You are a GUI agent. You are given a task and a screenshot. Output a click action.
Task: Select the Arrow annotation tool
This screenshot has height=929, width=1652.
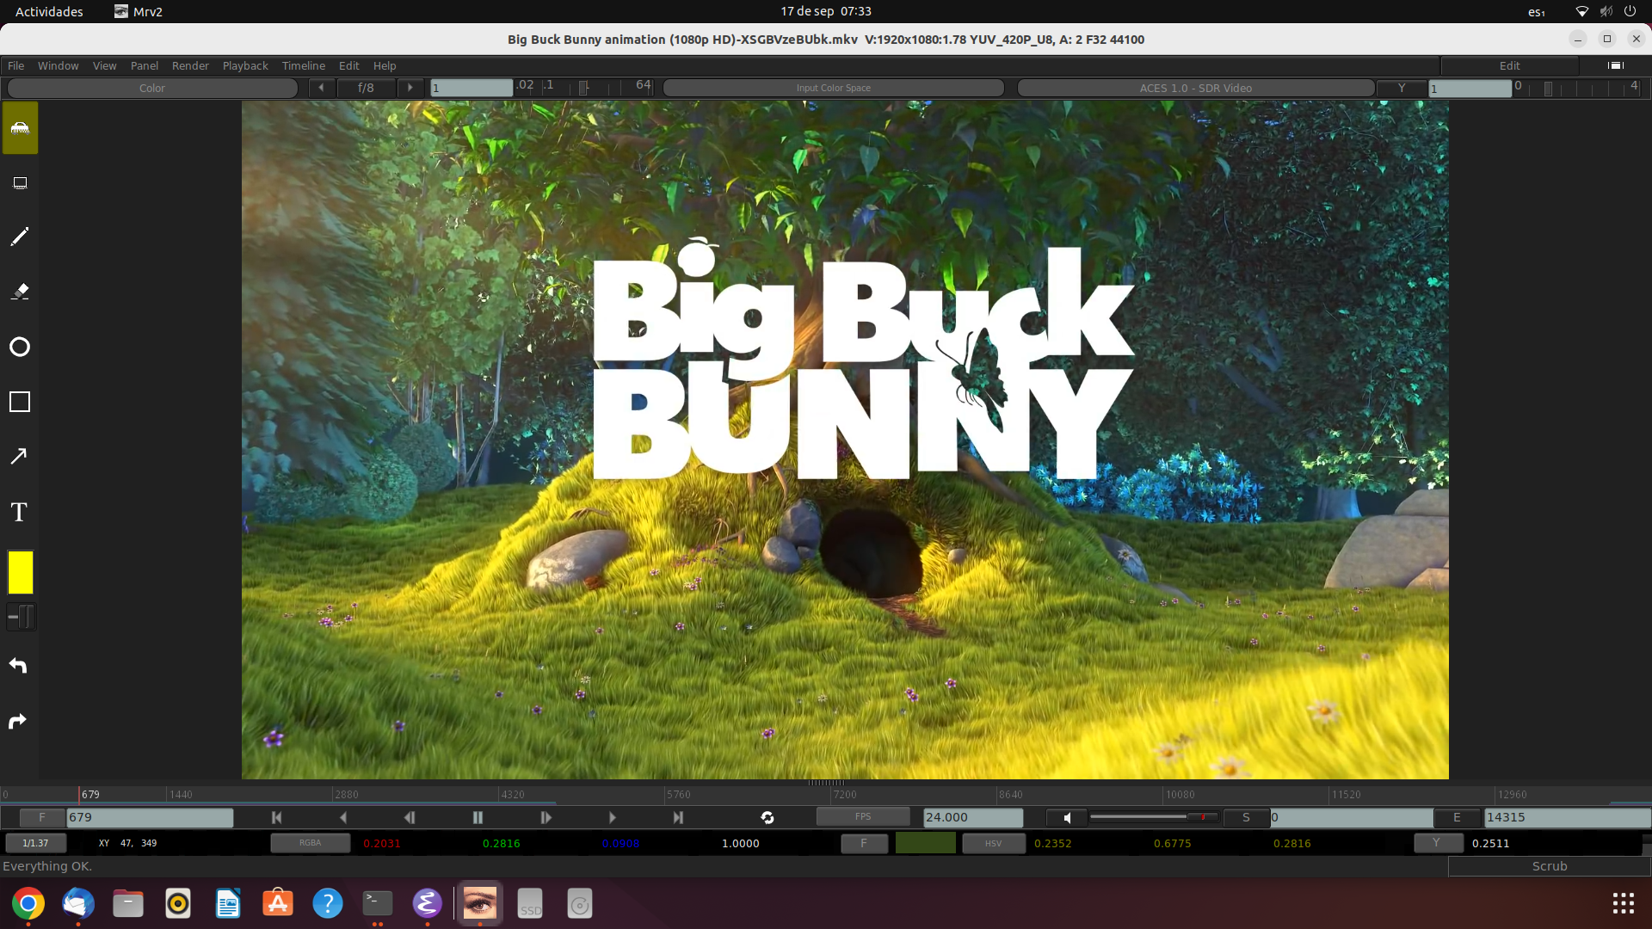(x=19, y=455)
